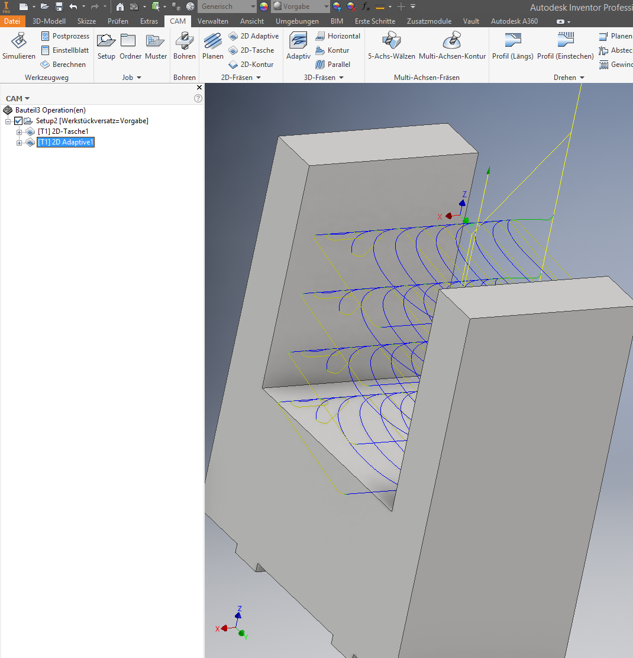The image size is (633, 658).
Task: Choose the Profil (Längs) turning tool
Action: [x=513, y=46]
